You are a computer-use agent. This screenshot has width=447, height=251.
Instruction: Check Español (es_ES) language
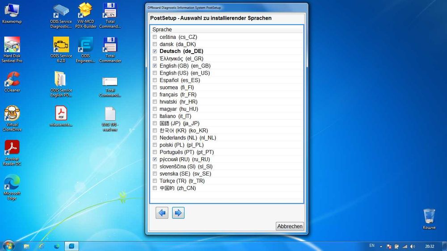(x=155, y=80)
